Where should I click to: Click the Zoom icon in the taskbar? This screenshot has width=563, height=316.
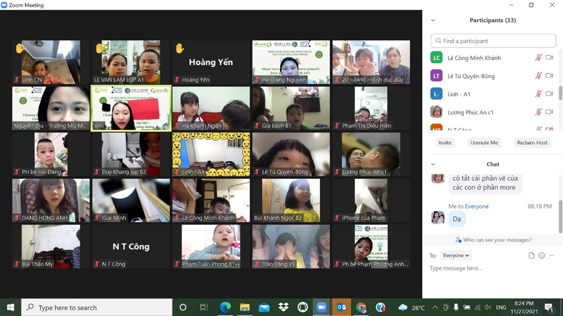pos(322,307)
